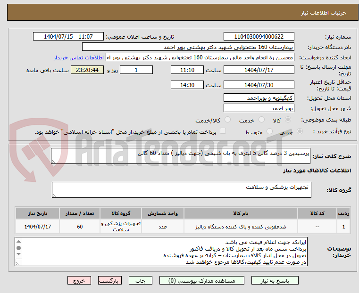Click resize handle of توضیحات خریدار box
Image resolution: width=359 pixels, height=293 pixels.
[17, 263]
